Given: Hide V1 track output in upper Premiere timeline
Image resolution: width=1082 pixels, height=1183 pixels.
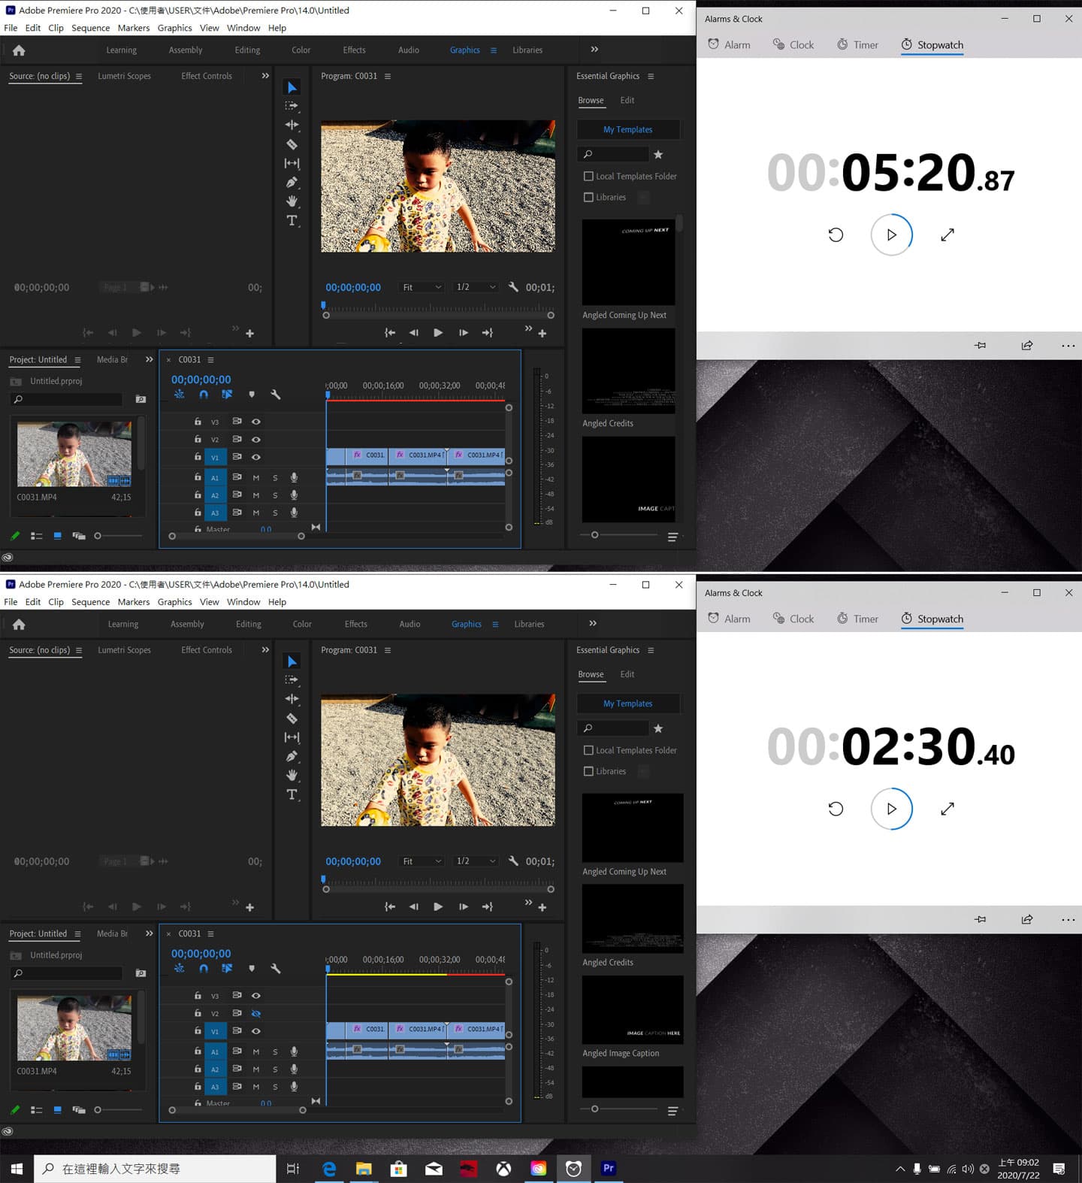Looking at the screenshot, I should 256,457.
